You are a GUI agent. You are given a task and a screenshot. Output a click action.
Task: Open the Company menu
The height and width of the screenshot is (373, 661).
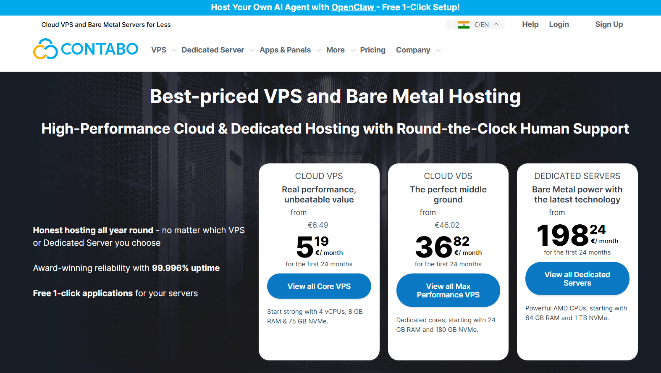tap(413, 50)
